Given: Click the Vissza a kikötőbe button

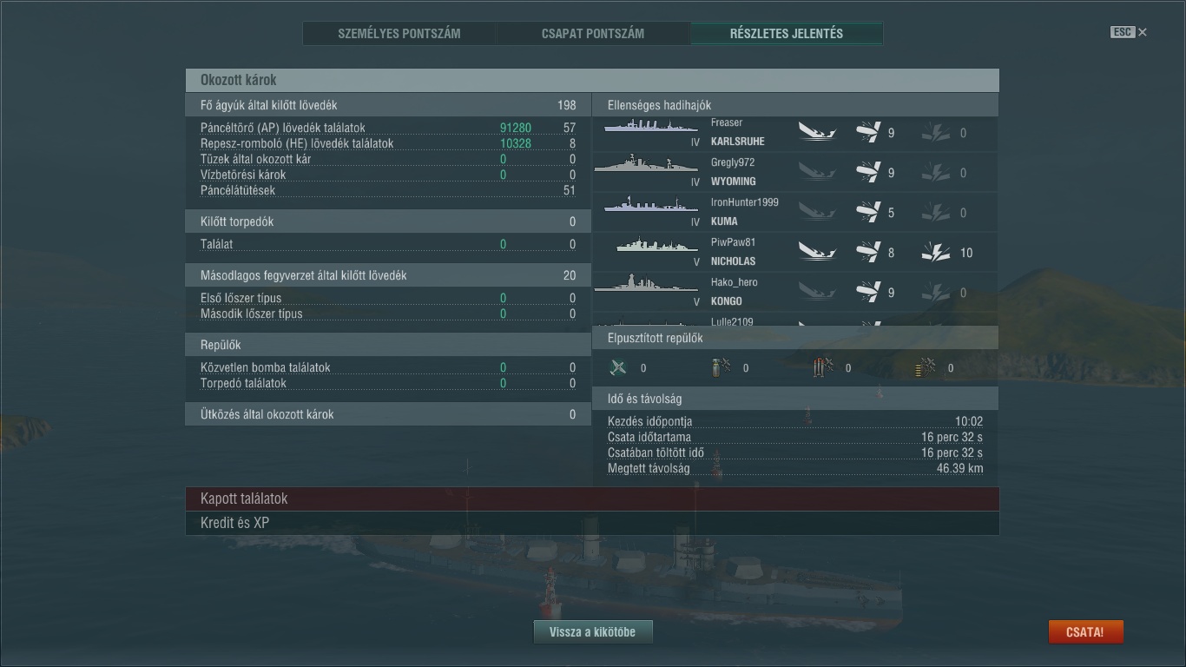Looking at the screenshot, I should coord(593,632).
